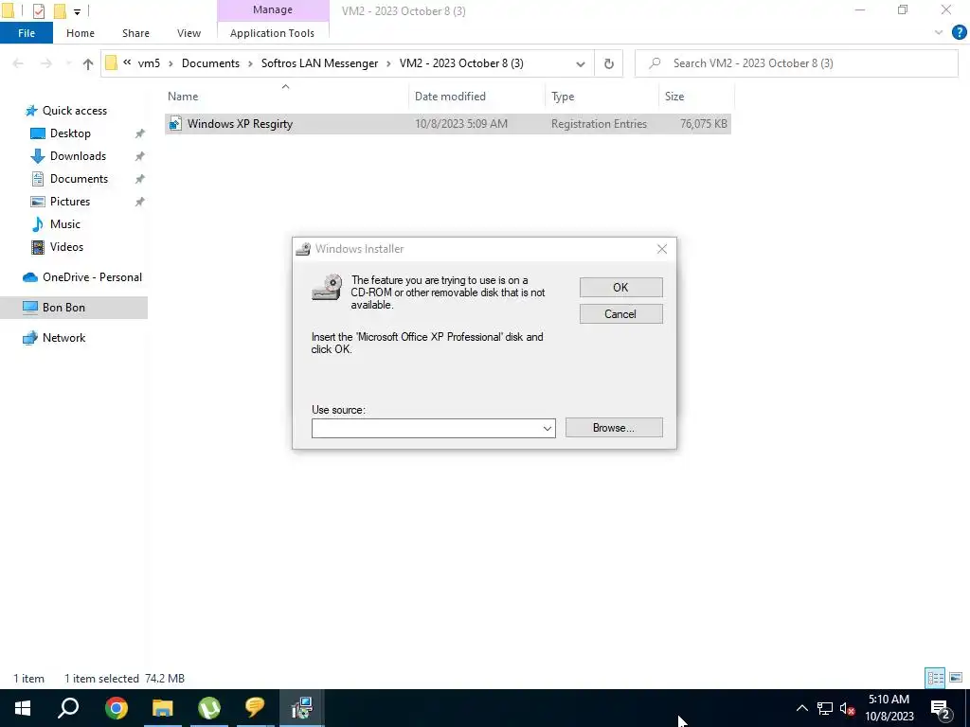Viewport: 970px width, 727px height.
Task: Sort by the Name column header
Action: point(183,97)
